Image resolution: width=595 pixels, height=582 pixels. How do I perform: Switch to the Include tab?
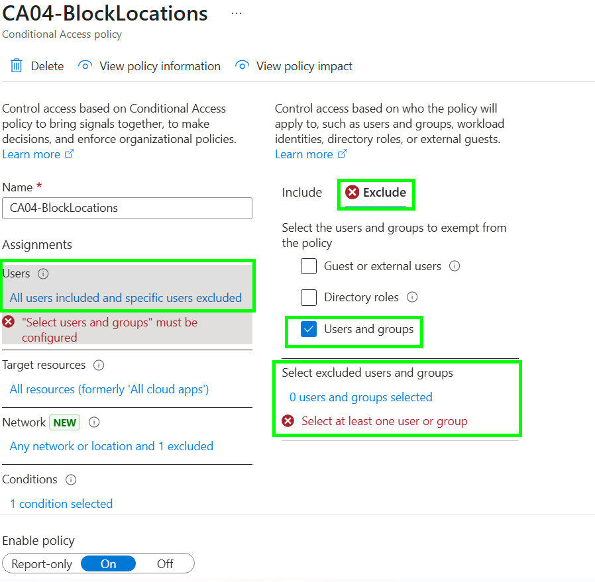[x=301, y=193]
